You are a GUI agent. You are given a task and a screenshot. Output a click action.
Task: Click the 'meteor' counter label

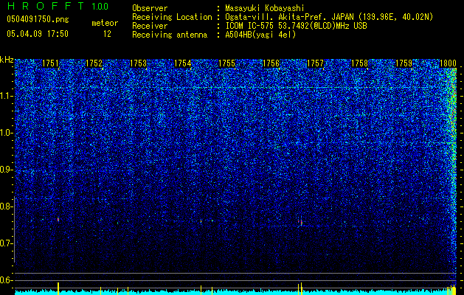coord(105,23)
